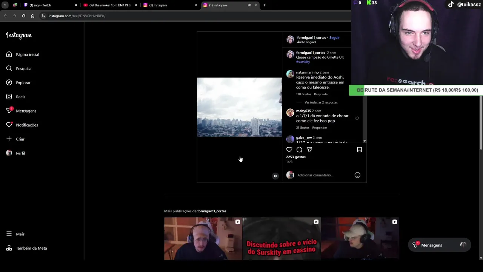This screenshot has width=483, height=272.
Task: Share the reel with paper-plane icon
Action: [309, 150]
